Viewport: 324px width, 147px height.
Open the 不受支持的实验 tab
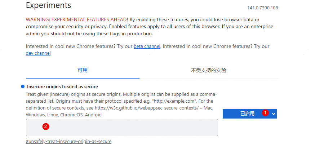tap(209, 70)
